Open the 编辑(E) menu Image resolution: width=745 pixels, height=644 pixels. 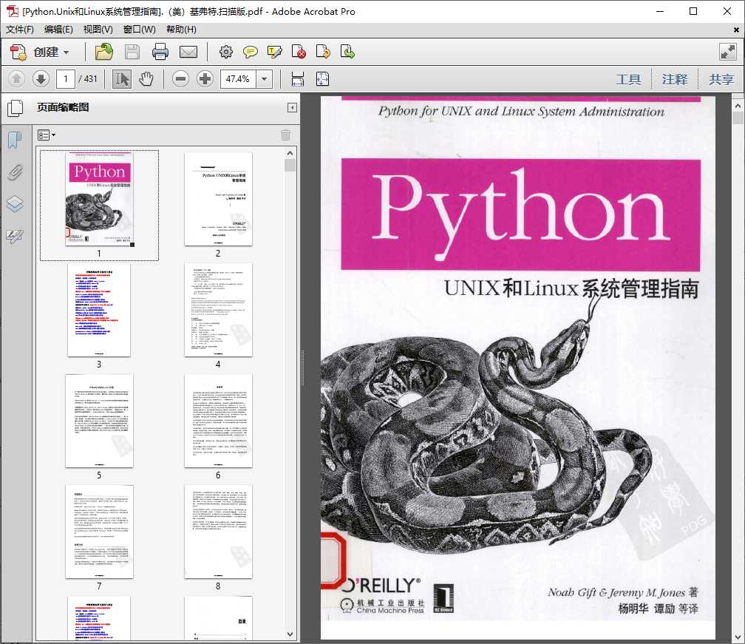[58, 30]
